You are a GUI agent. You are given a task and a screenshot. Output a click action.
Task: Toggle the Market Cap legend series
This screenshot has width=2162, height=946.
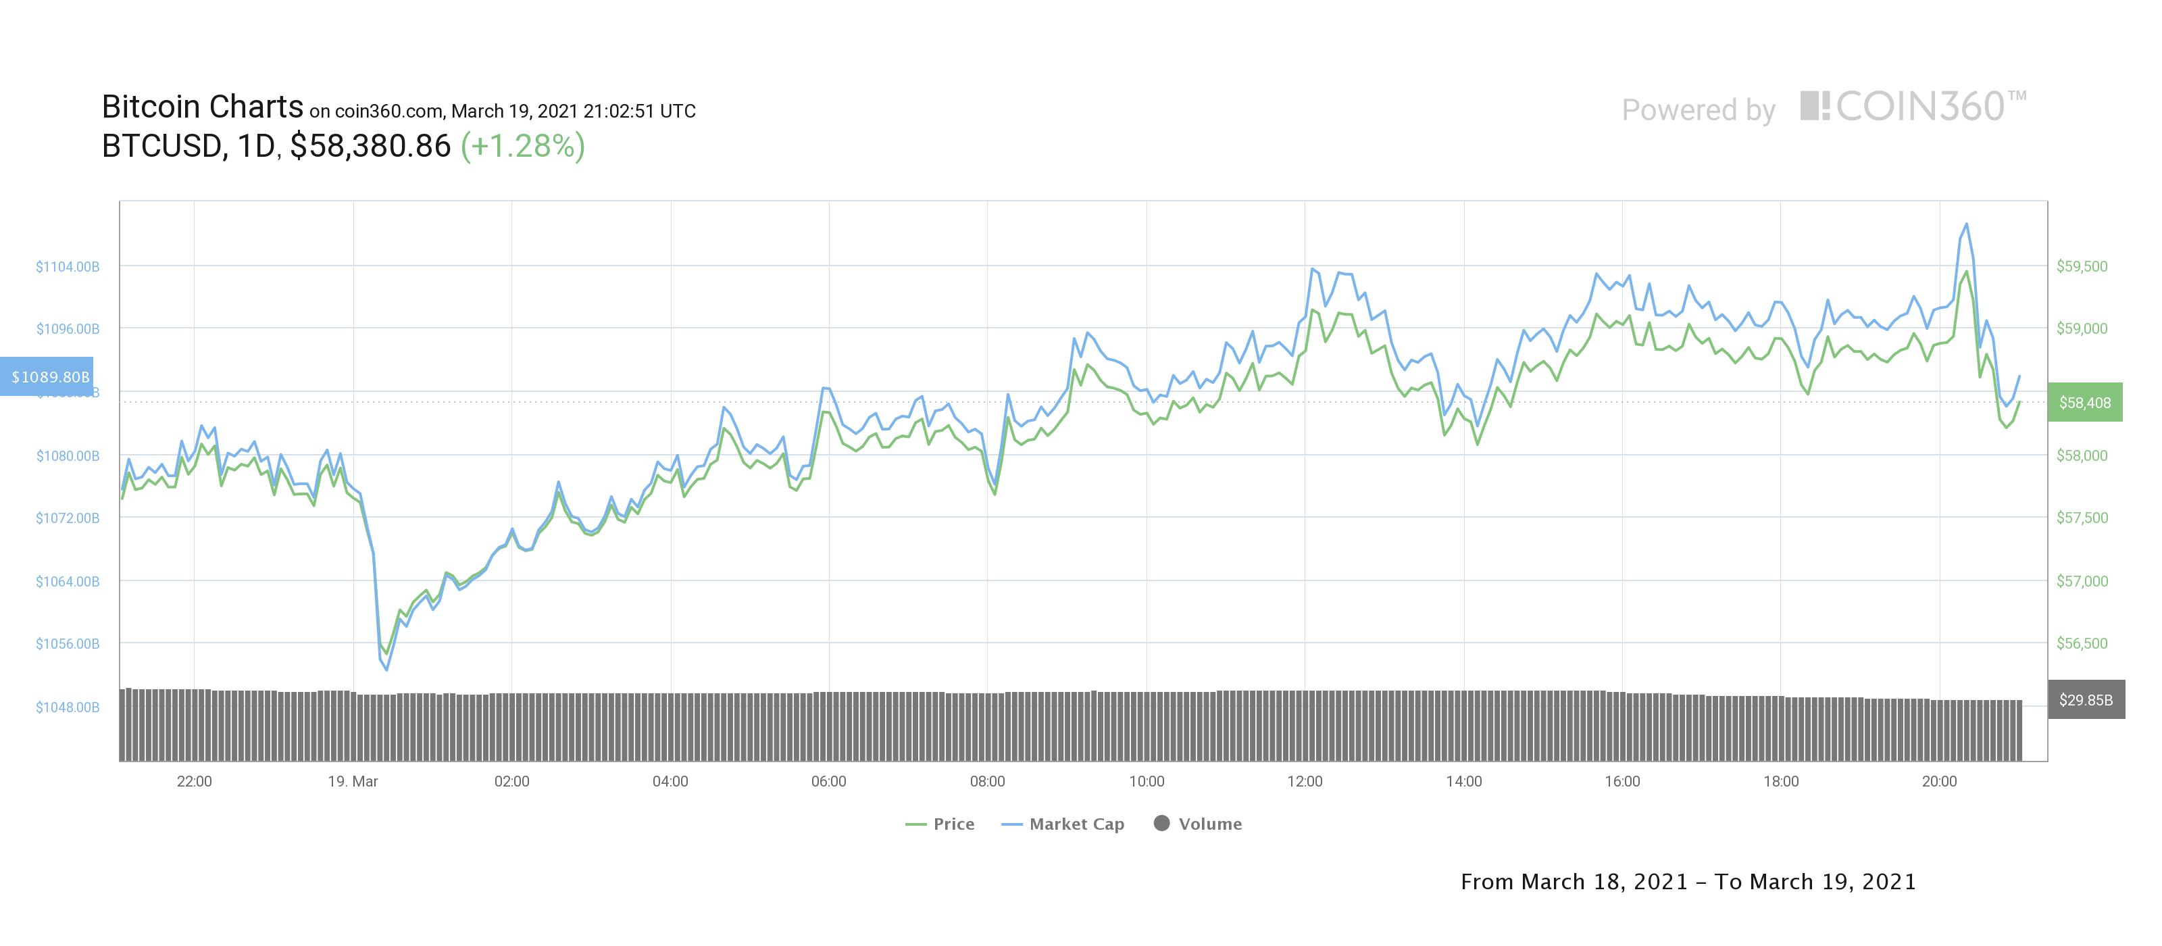1063,824
